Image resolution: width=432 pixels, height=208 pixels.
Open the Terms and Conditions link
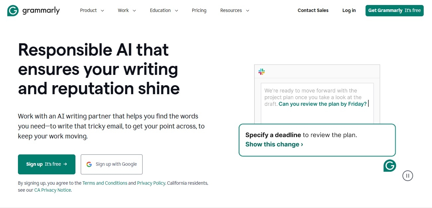point(105,183)
